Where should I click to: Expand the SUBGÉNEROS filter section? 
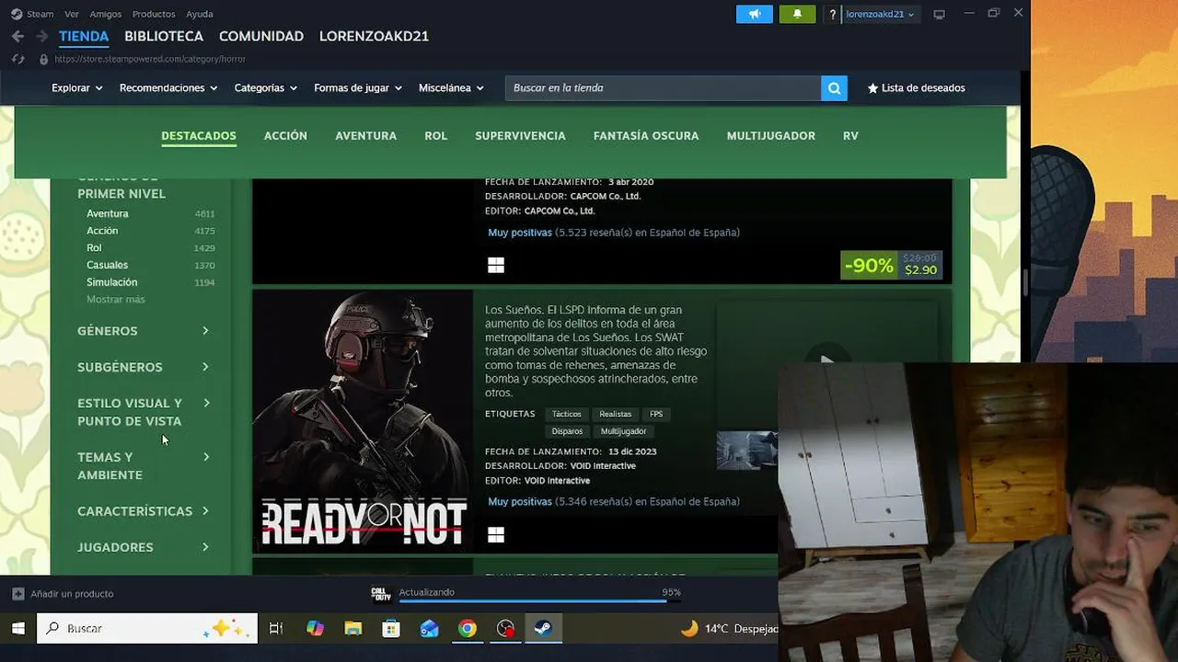coord(143,367)
